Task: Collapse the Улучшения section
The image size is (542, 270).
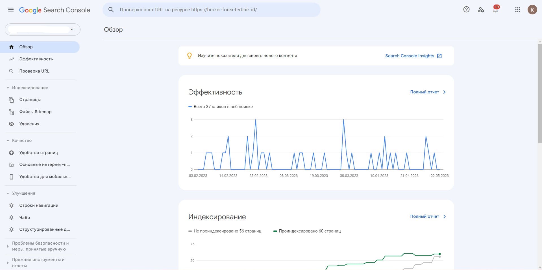Action: 8,193
